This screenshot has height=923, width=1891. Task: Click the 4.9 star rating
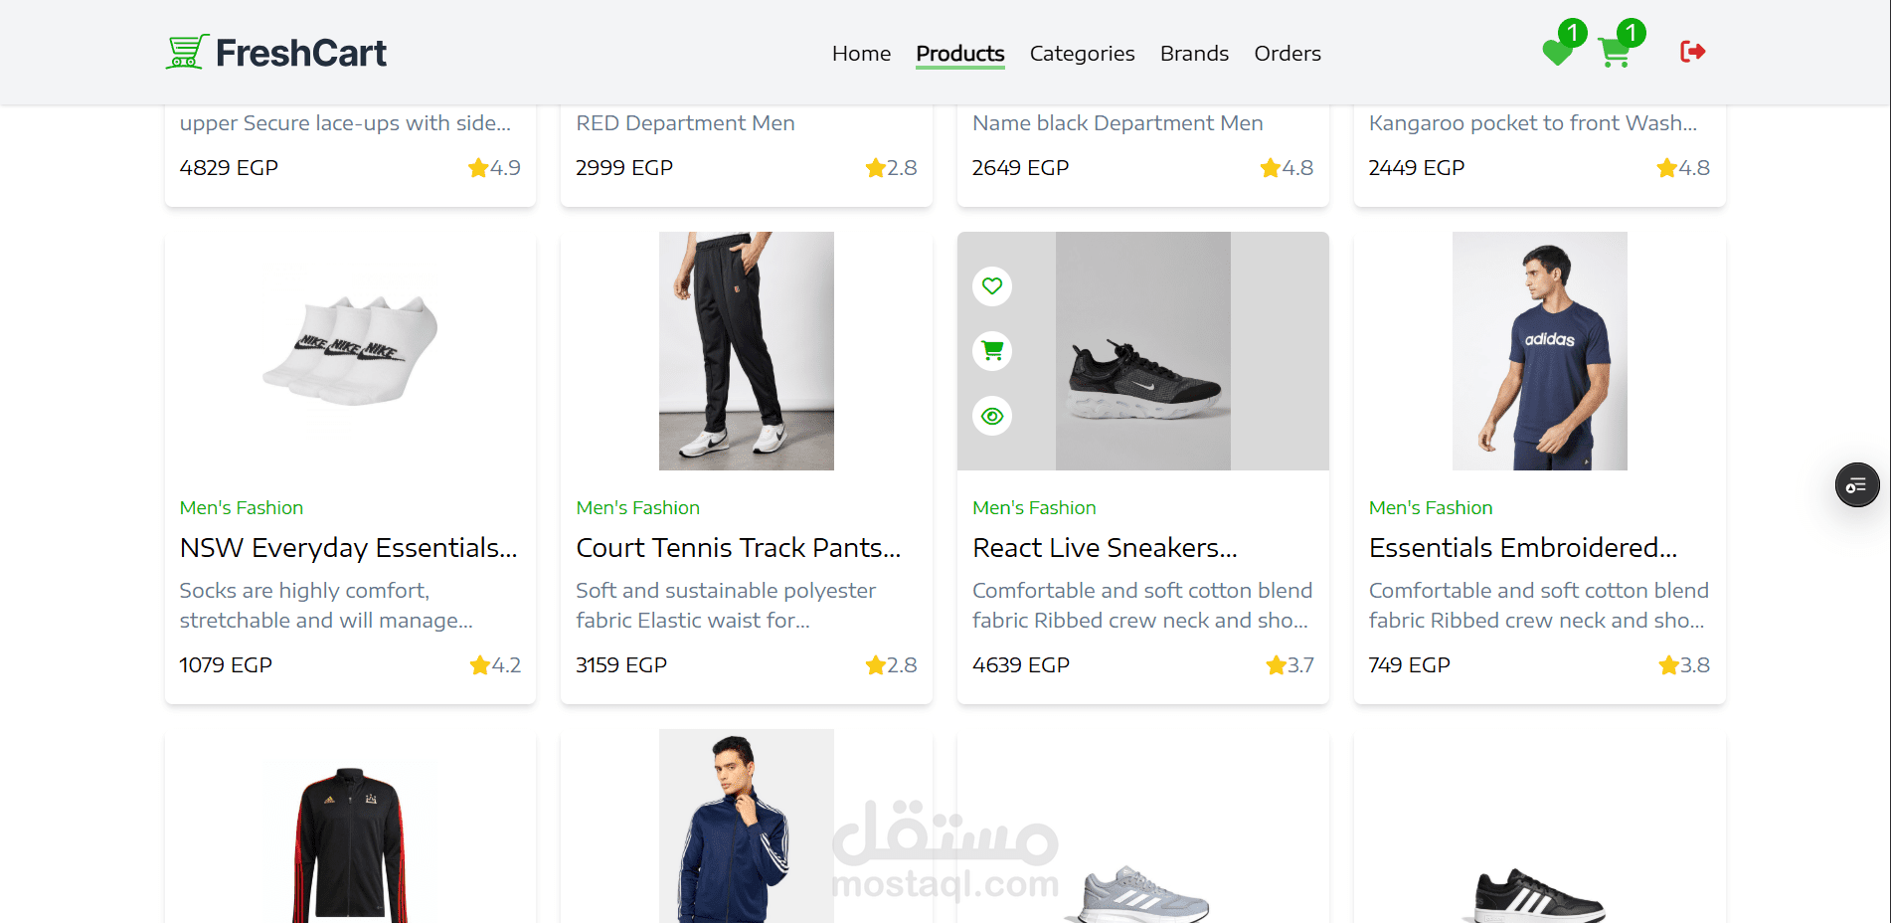[x=495, y=168]
